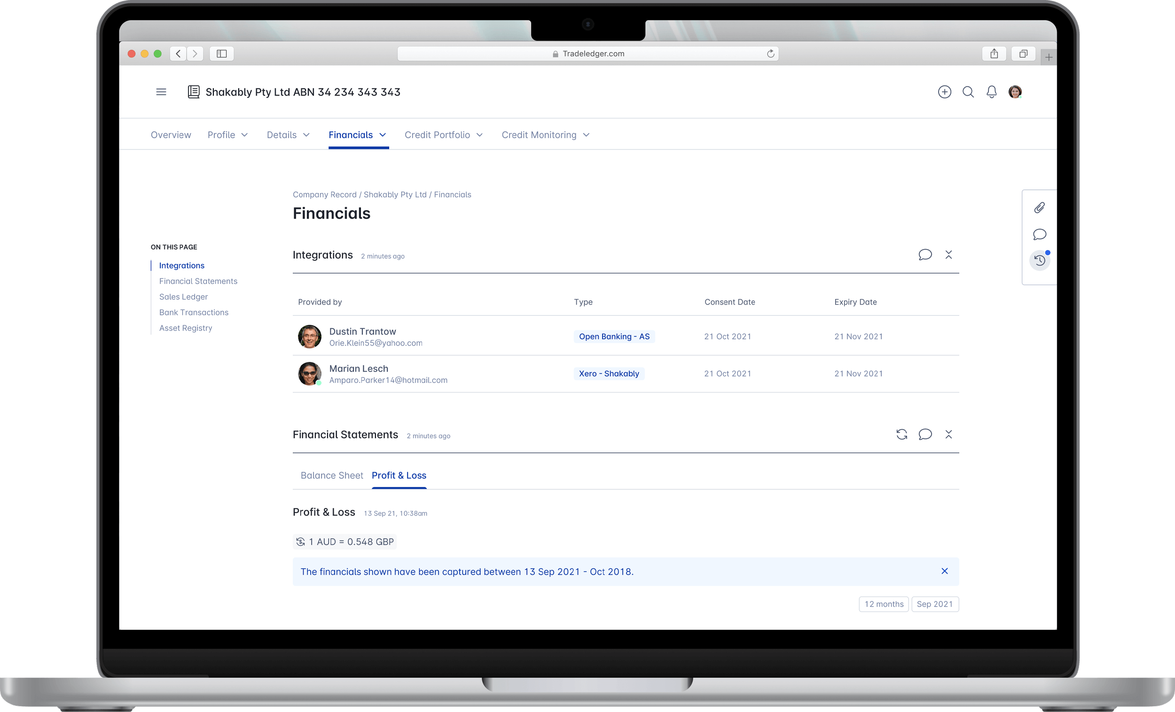Open search with the magnifier icon
1175x712 pixels.
coord(968,92)
